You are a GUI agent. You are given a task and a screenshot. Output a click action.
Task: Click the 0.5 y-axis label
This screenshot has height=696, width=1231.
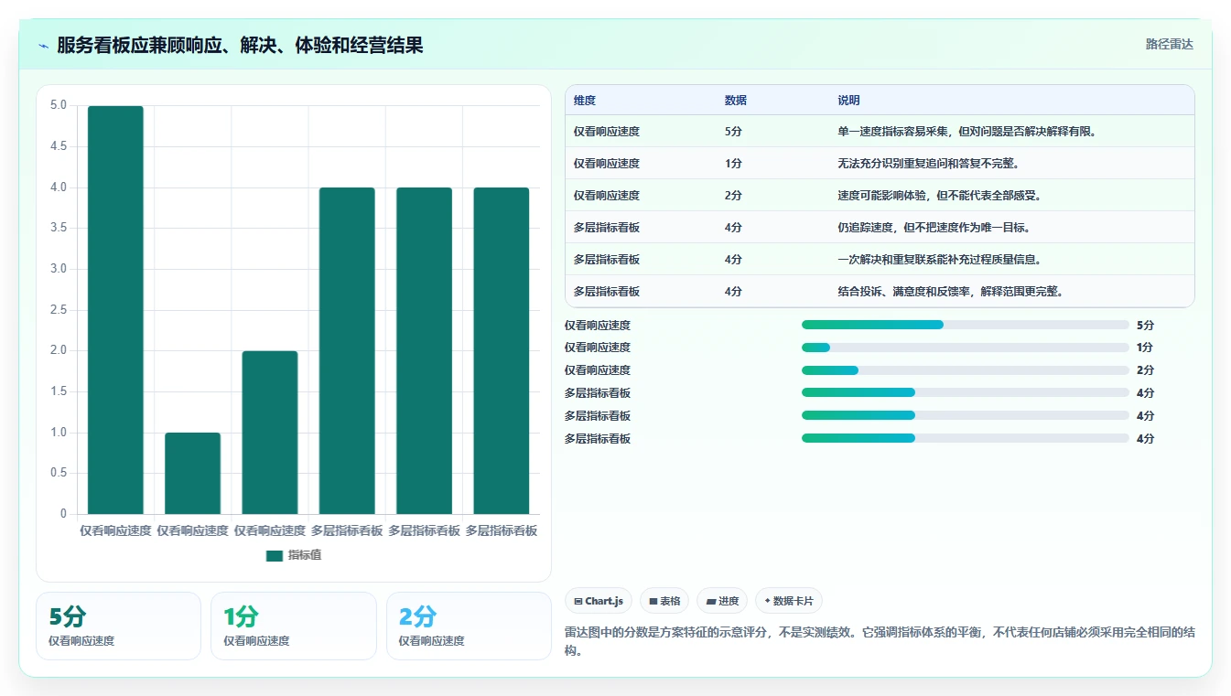point(58,473)
